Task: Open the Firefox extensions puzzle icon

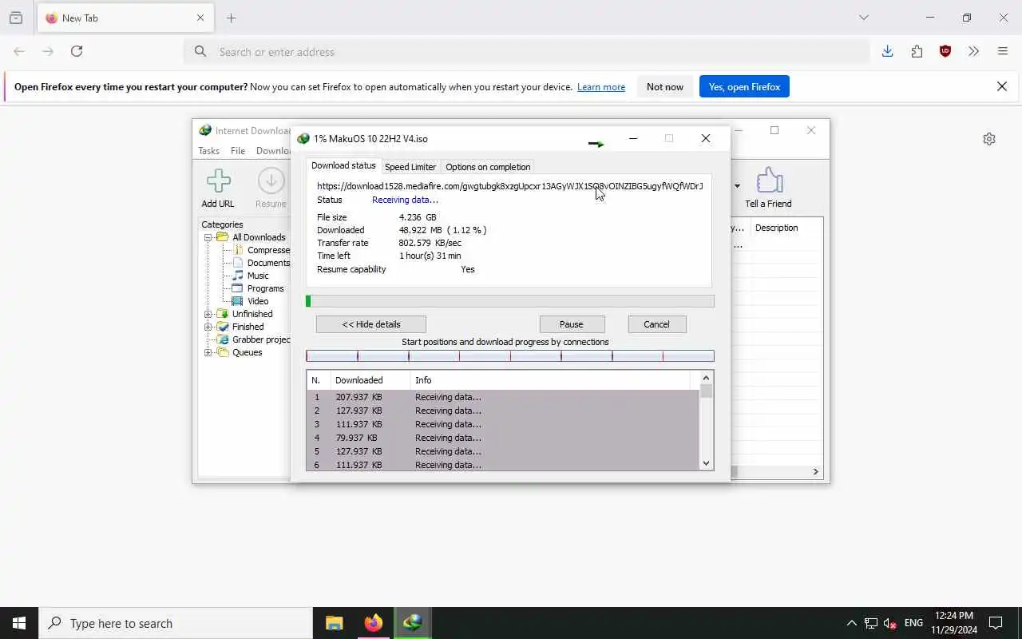Action: 917,52
